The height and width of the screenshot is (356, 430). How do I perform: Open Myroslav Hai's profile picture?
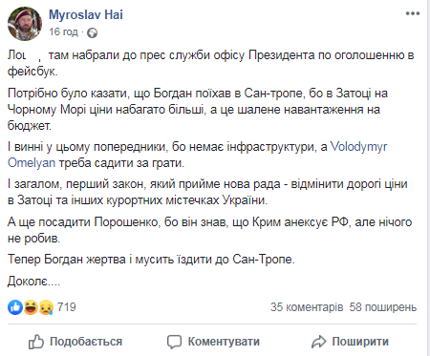(x=25, y=24)
